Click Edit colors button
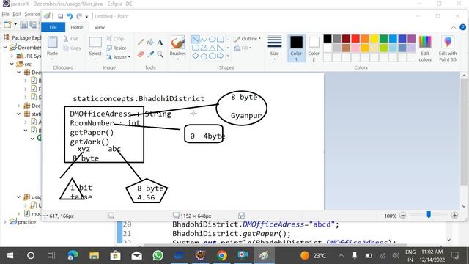 point(425,48)
